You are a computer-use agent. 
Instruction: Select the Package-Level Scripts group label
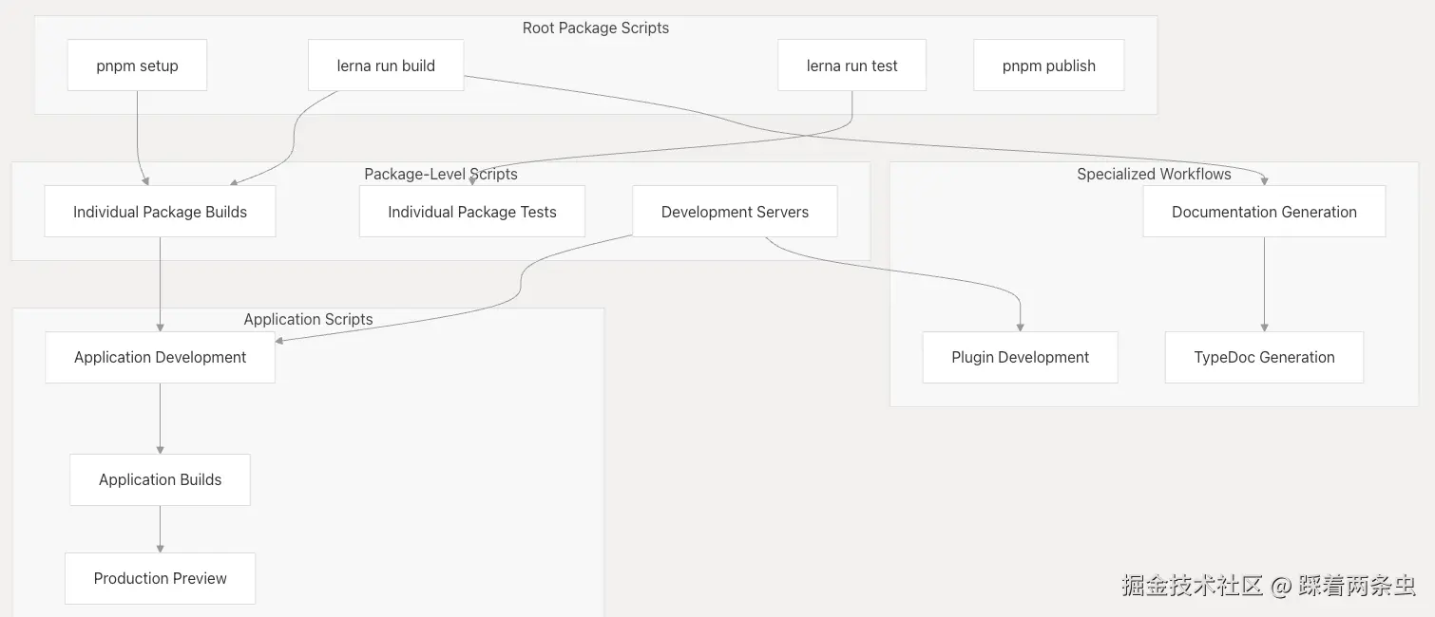tap(441, 174)
